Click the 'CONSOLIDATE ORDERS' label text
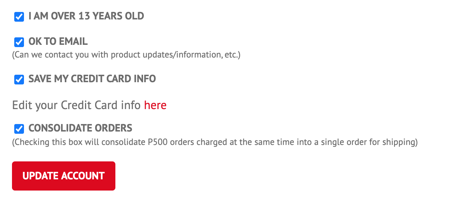Screen dimensions: 463x201 click(80, 128)
